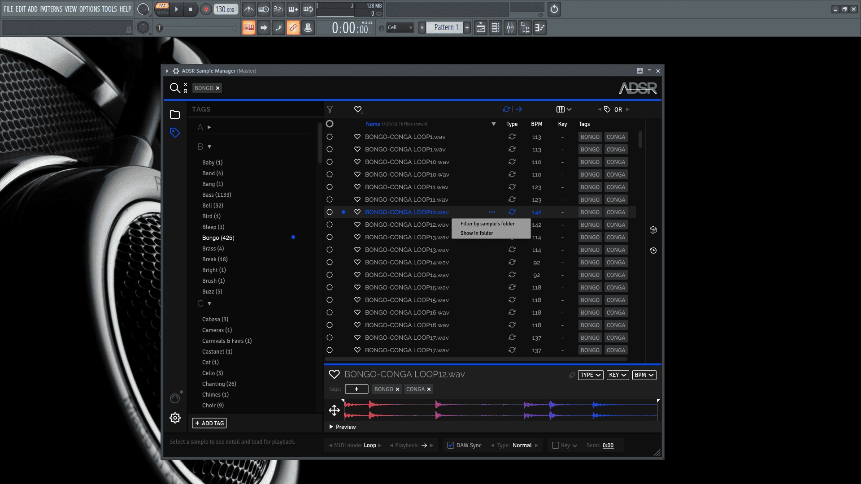861x484 pixels.
Task: Collapse the C tag group
Action: [x=209, y=303]
